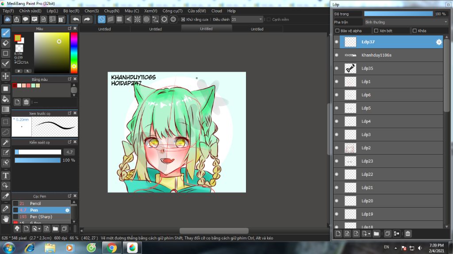Enable Xén bớt checkbox
The height and width of the screenshot is (254, 453).
(x=376, y=30)
